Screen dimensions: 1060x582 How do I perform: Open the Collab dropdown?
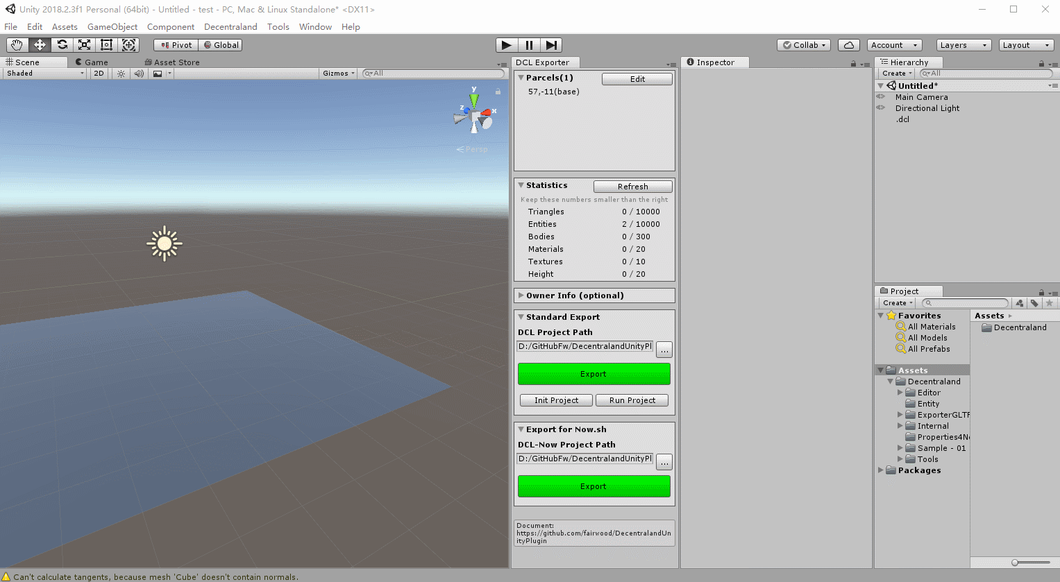(x=804, y=45)
